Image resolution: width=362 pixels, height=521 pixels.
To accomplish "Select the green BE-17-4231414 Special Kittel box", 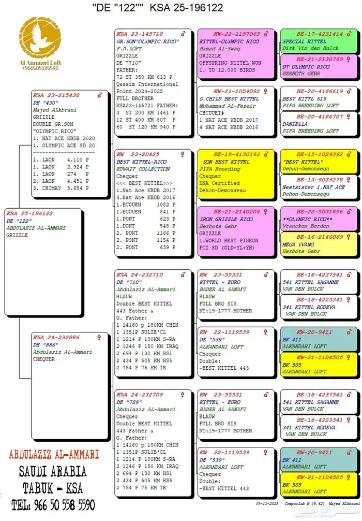I will [318, 41].
